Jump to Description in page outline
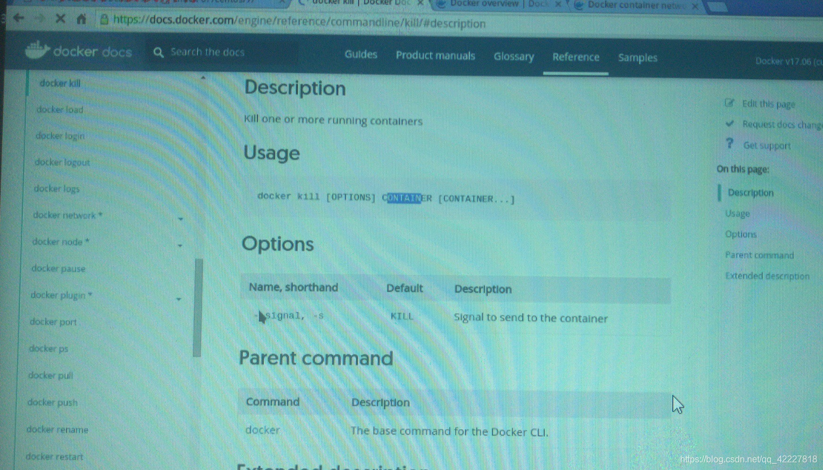The width and height of the screenshot is (823, 470). coord(750,193)
